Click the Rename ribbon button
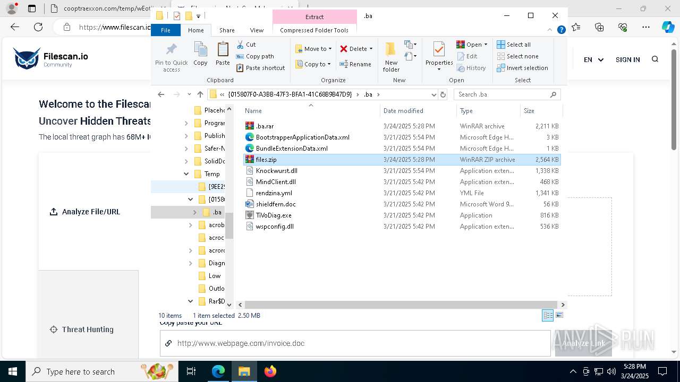This screenshot has height=382, width=680. (x=356, y=64)
